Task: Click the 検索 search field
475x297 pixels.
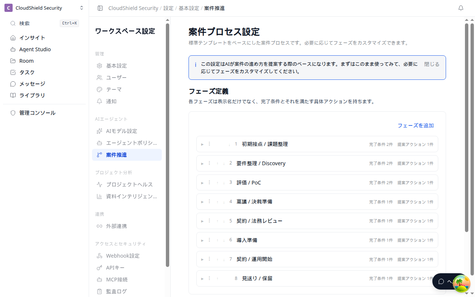Action: [x=45, y=23]
